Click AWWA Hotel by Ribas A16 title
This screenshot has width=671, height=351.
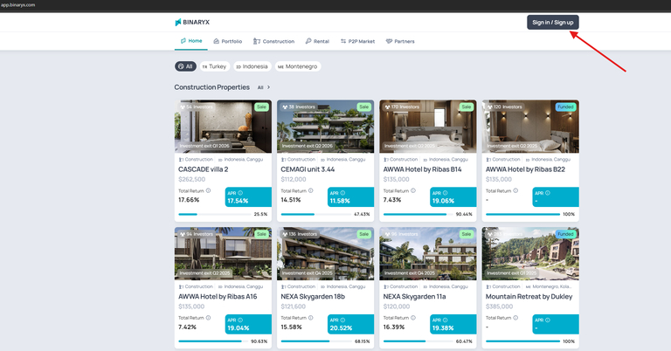click(x=218, y=296)
